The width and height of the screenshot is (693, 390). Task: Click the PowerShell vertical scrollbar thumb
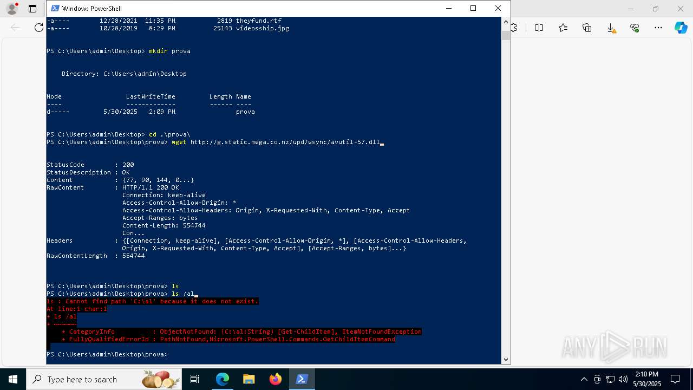(506, 35)
